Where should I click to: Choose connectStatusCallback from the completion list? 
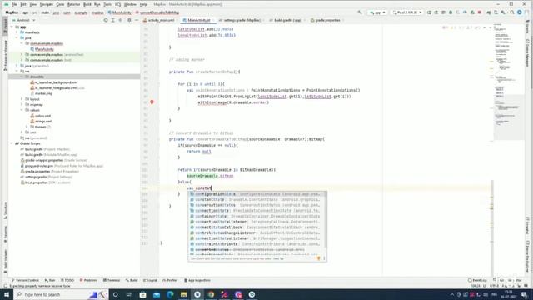click(257, 227)
